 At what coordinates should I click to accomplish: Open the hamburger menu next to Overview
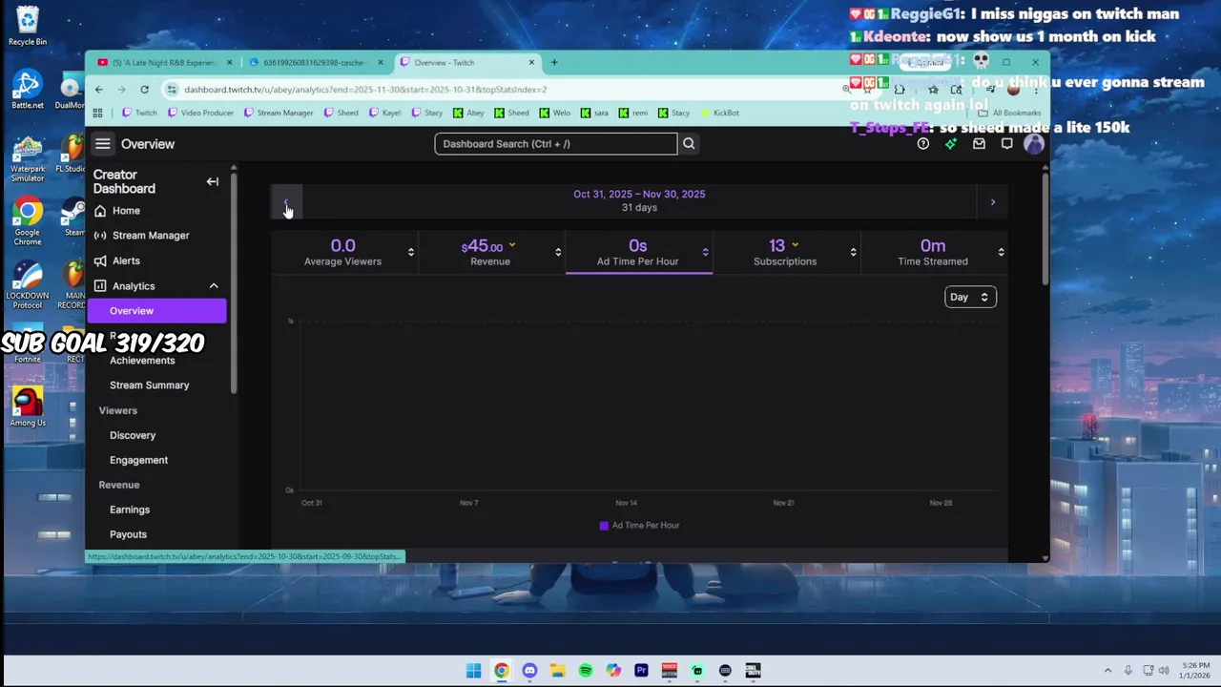point(102,144)
